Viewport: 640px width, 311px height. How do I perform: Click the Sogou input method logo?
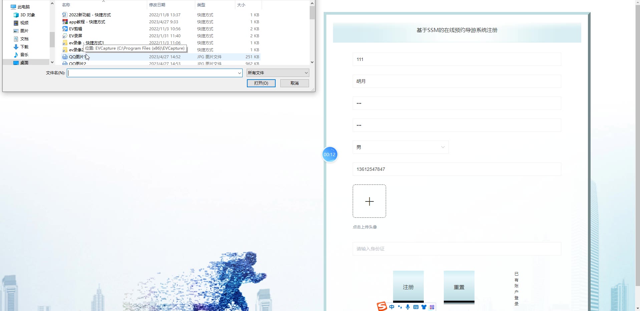382,306
